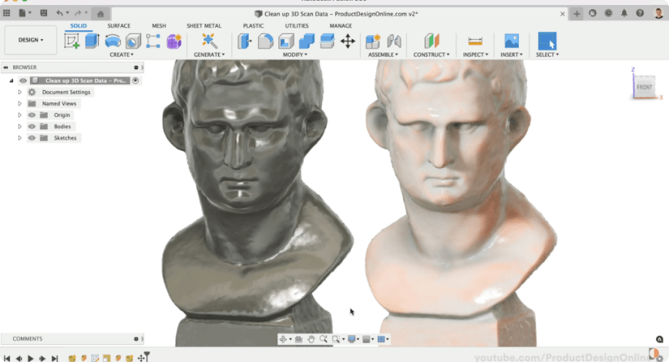This screenshot has height=362, width=669.
Task: Click the Move/Copy arrows icon
Action: (x=348, y=42)
